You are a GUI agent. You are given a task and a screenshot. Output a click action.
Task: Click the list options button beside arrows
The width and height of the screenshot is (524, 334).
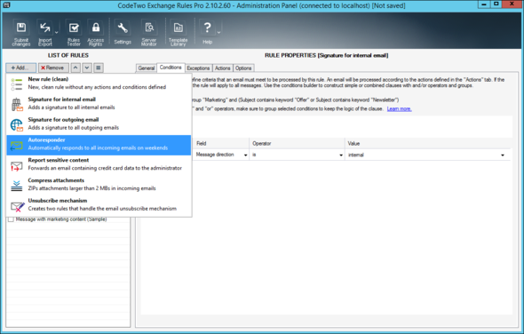99,68
